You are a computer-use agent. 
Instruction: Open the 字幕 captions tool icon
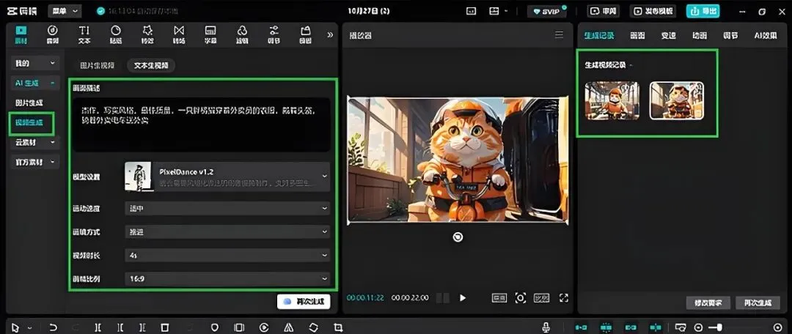(x=210, y=30)
